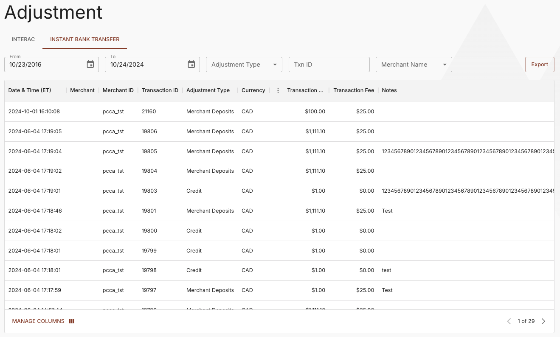This screenshot has height=337, width=560.
Task: Sort by Transaction Fee column header
Action: click(x=353, y=90)
